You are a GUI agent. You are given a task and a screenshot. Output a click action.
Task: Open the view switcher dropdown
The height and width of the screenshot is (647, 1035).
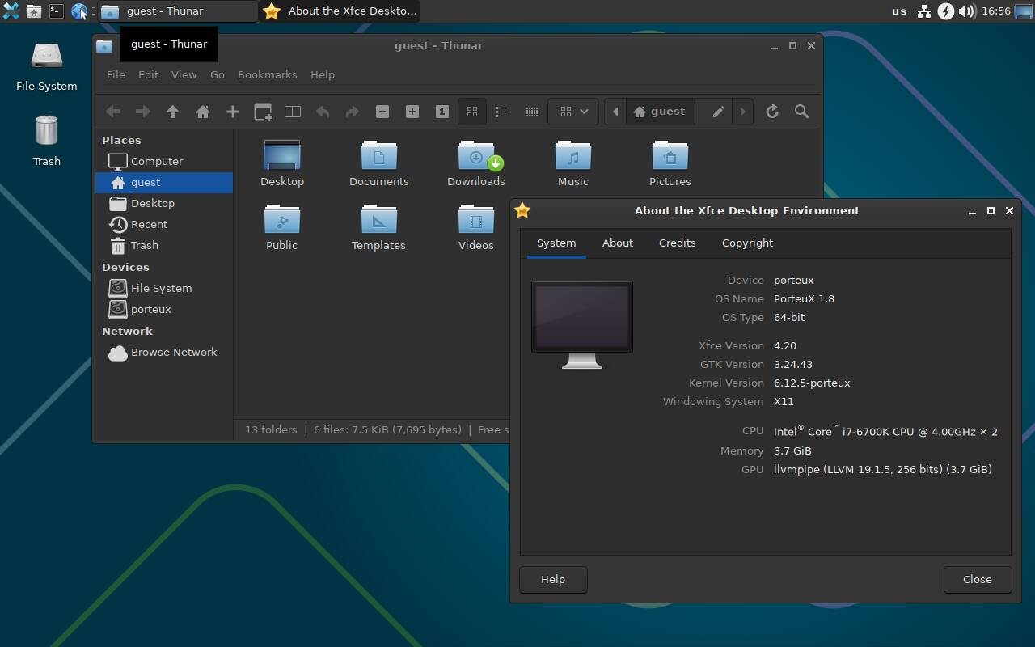coord(573,112)
